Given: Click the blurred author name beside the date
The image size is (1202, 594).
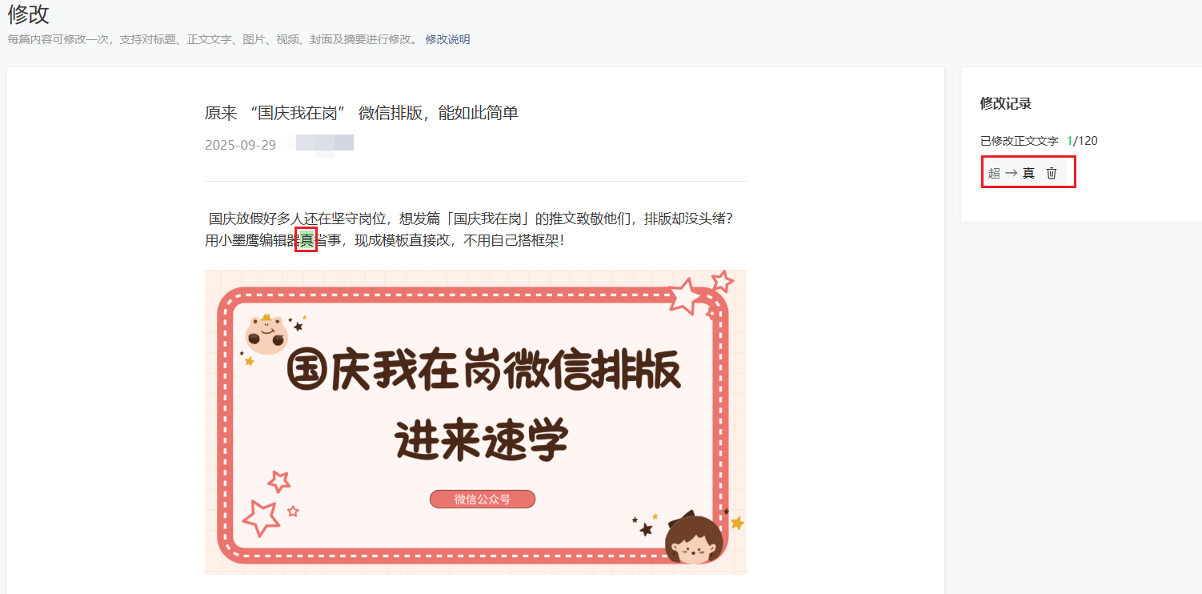Looking at the screenshot, I should tap(325, 145).
